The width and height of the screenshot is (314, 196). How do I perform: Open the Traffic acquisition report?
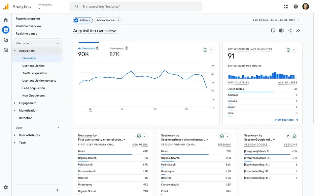pos(35,73)
